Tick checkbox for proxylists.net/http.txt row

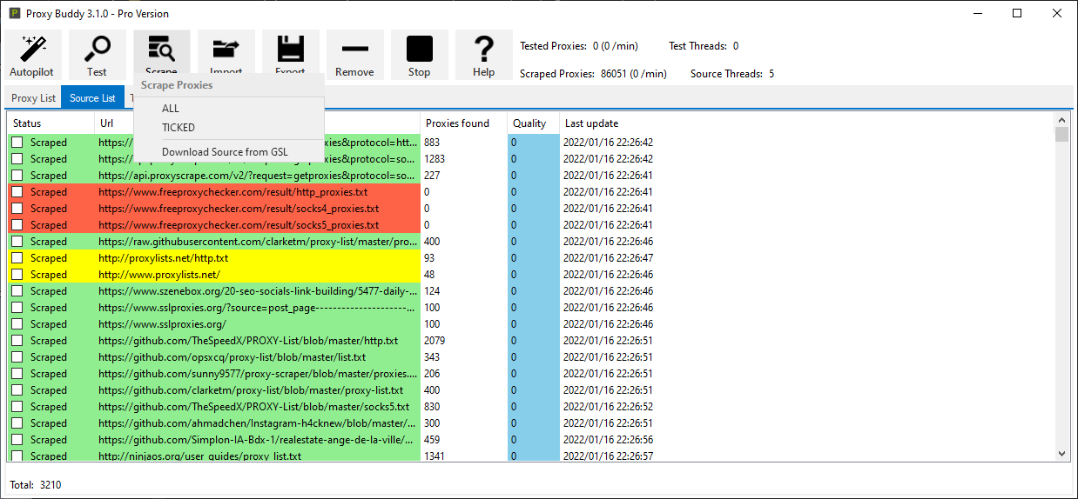click(17, 258)
